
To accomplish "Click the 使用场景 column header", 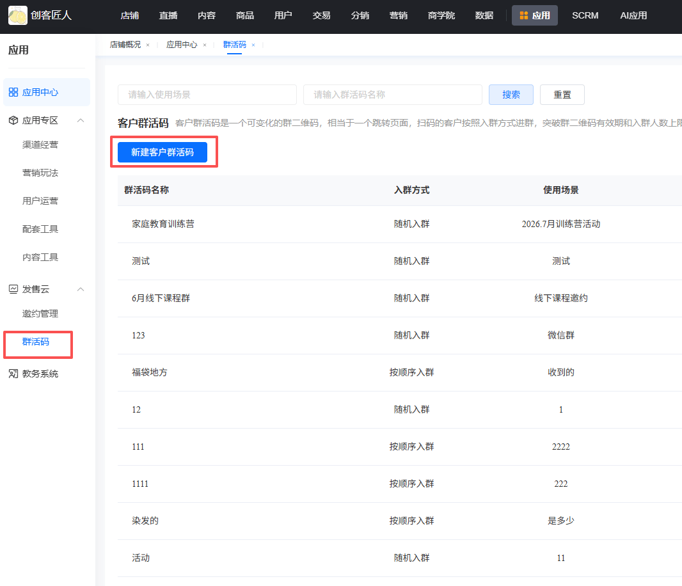I will click(560, 189).
